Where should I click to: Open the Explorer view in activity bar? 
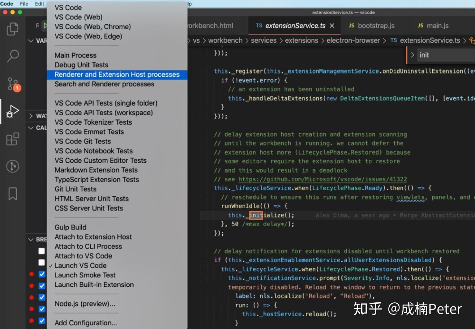[13, 29]
